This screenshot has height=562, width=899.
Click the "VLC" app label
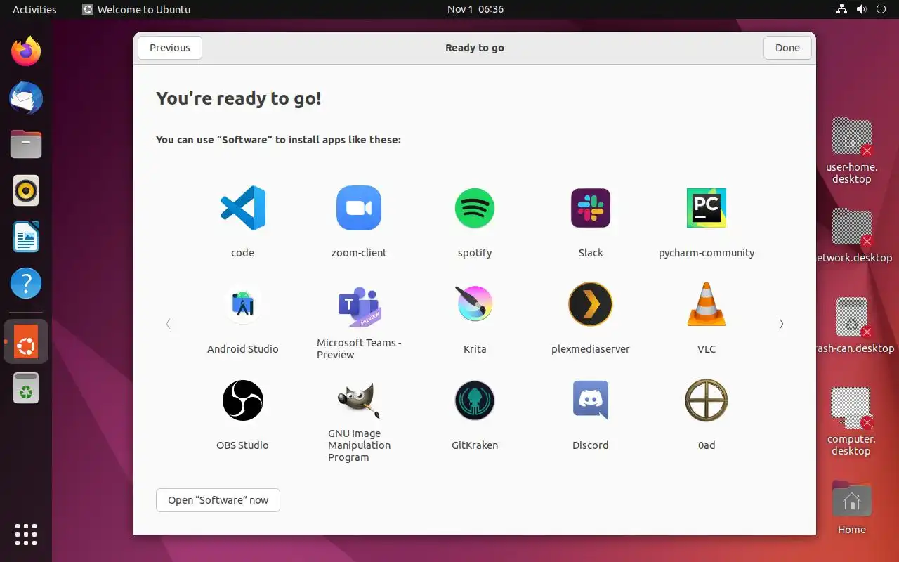click(707, 349)
